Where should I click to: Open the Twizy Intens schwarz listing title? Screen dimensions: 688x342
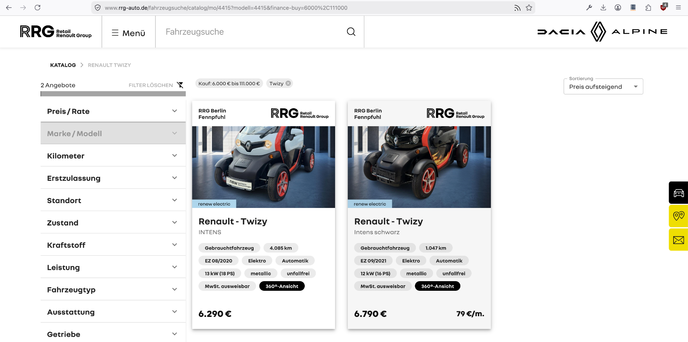(389, 221)
